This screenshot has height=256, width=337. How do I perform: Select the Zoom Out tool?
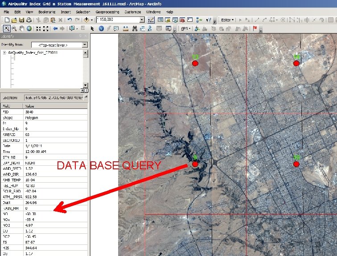[14, 28]
